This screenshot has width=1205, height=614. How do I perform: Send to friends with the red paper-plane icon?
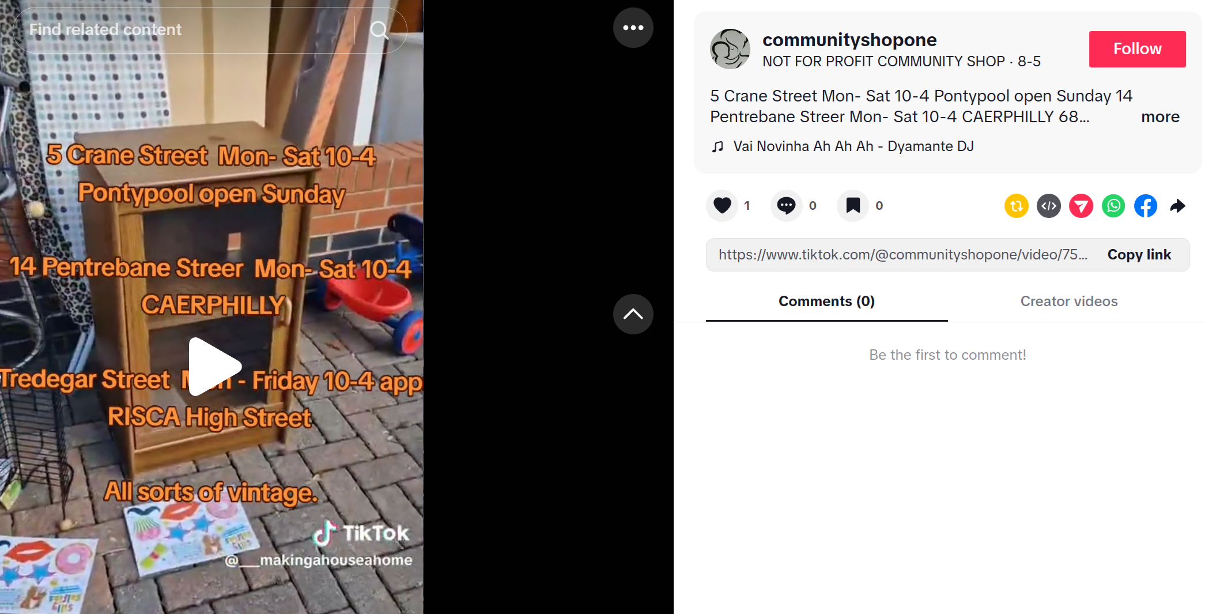pos(1081,206)
